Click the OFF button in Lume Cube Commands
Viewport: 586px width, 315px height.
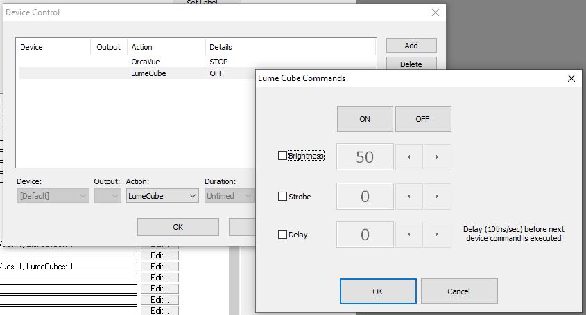[x=423, y=118]
